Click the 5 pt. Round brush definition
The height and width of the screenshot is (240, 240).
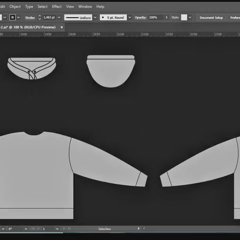point(113,17)
